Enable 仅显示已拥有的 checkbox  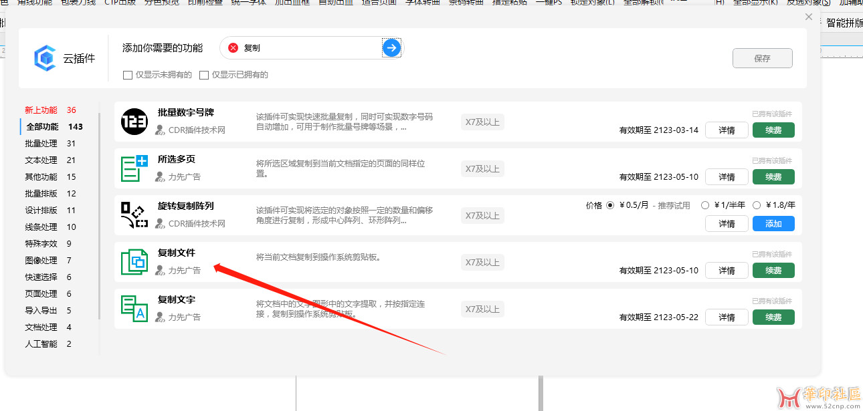204,75
